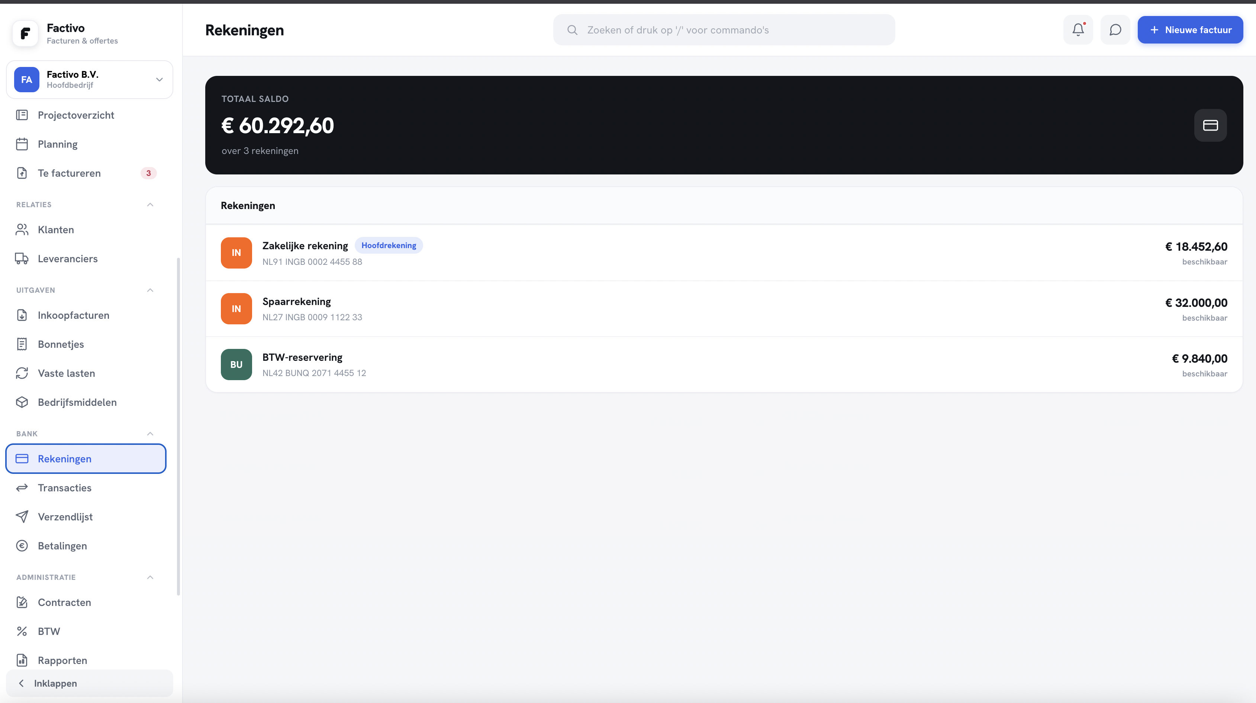Focus the search input field
Screen dimensions: 1256x703
click(x=724, y=30)
